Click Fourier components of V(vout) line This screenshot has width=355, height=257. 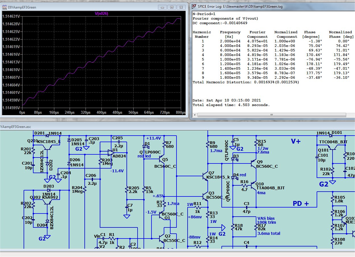225,18
